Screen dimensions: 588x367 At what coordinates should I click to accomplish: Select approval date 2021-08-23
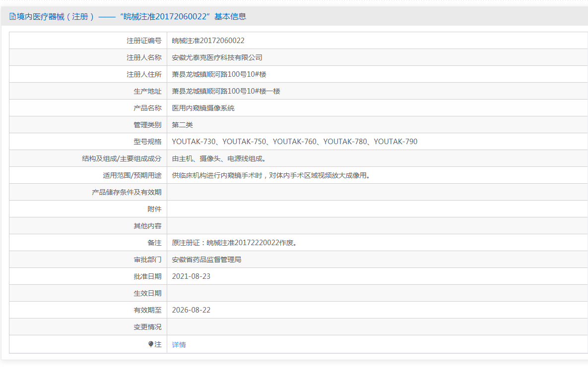[x=191, y=276]
